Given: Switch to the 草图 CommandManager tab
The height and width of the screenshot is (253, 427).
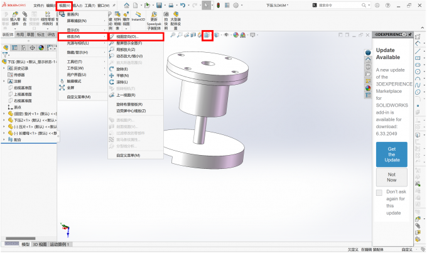Looking at the screenshot, I should 31,35.
